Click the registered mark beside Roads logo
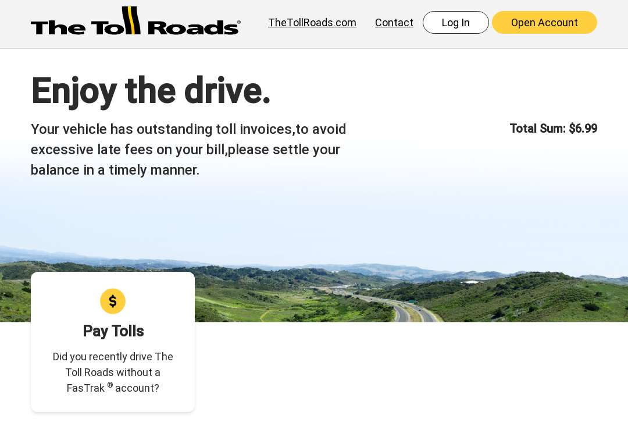Image resolution: width=628 pixels, height=447 pixels. coord(239,23)
